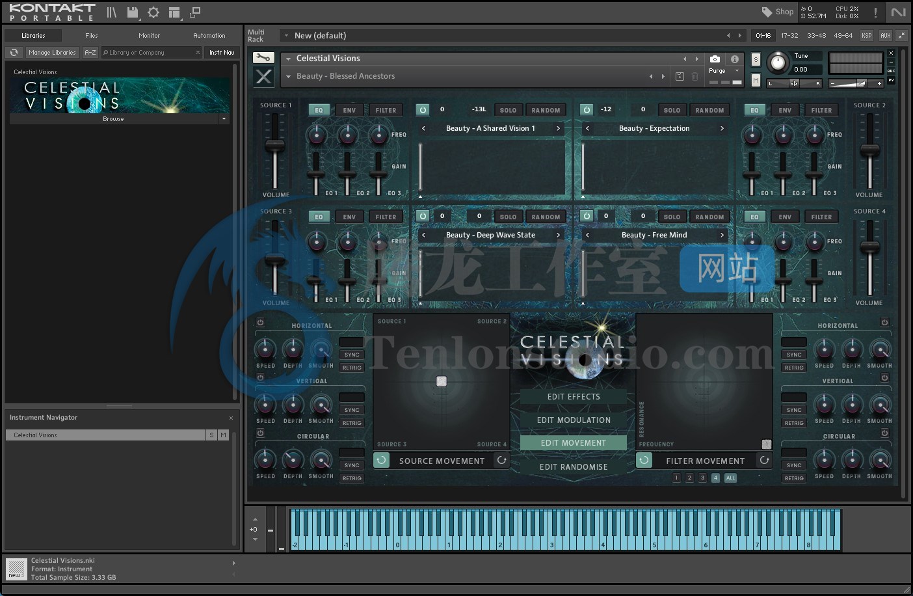Click next instrument arrow beside Celestial Visions
The width and height of the screenshot is (913, 596).
tap(697, 59)
